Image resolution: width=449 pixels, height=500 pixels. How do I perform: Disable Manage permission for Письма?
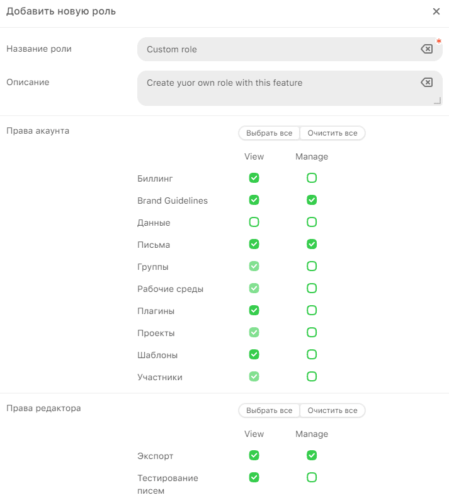[312, 245]
